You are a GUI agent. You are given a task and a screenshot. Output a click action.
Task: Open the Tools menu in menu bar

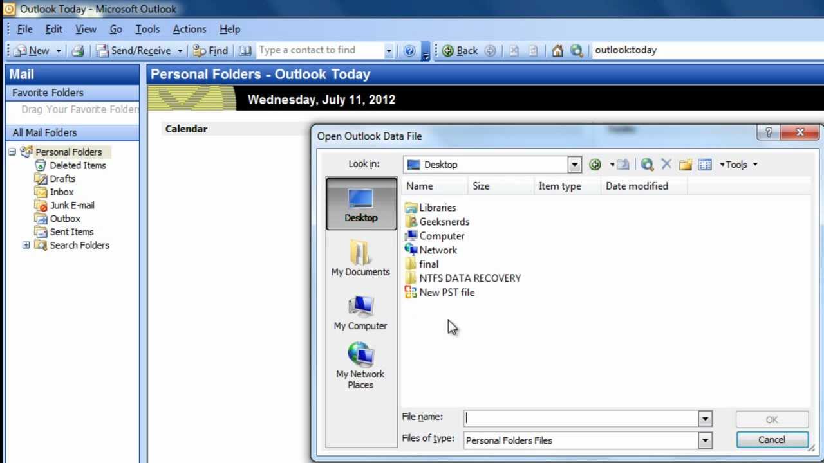147,29
